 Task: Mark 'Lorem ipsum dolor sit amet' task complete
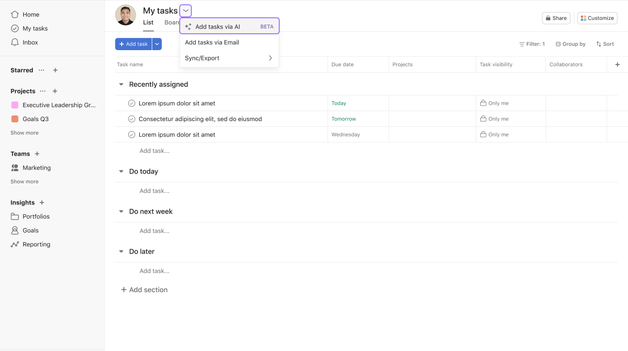(131, 103)
